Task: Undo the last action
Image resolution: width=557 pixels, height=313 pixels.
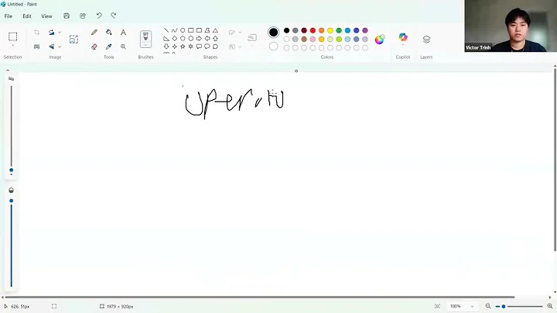Action: pyautogui.click(x=99, y=15)
